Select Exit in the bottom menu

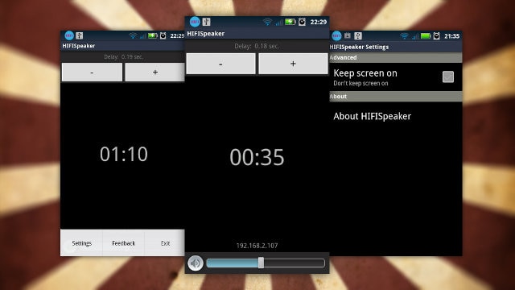point(165,243)
